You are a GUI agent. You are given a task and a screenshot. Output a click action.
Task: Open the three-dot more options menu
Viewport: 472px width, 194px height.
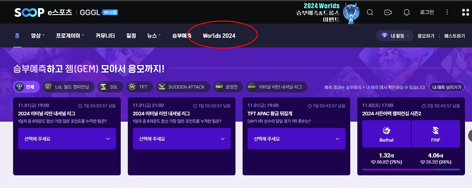[447, 12]
